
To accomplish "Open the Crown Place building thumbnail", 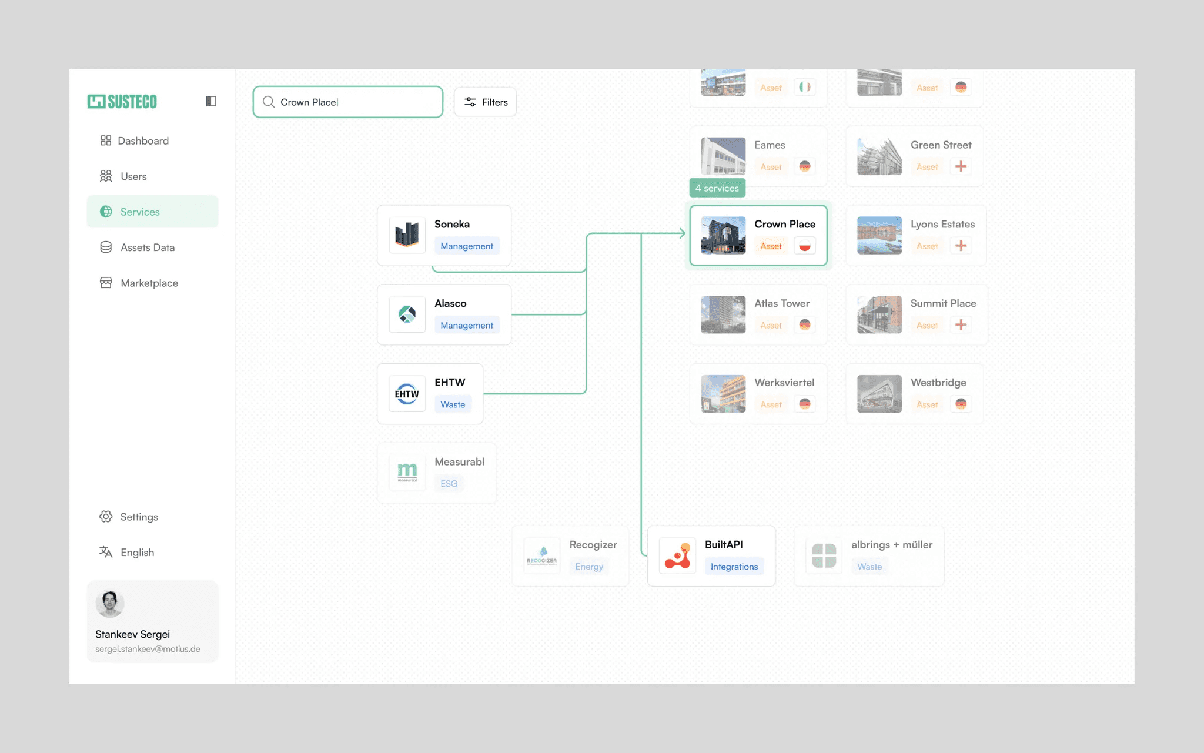I will pyautogui.click(x=723, y=235).
